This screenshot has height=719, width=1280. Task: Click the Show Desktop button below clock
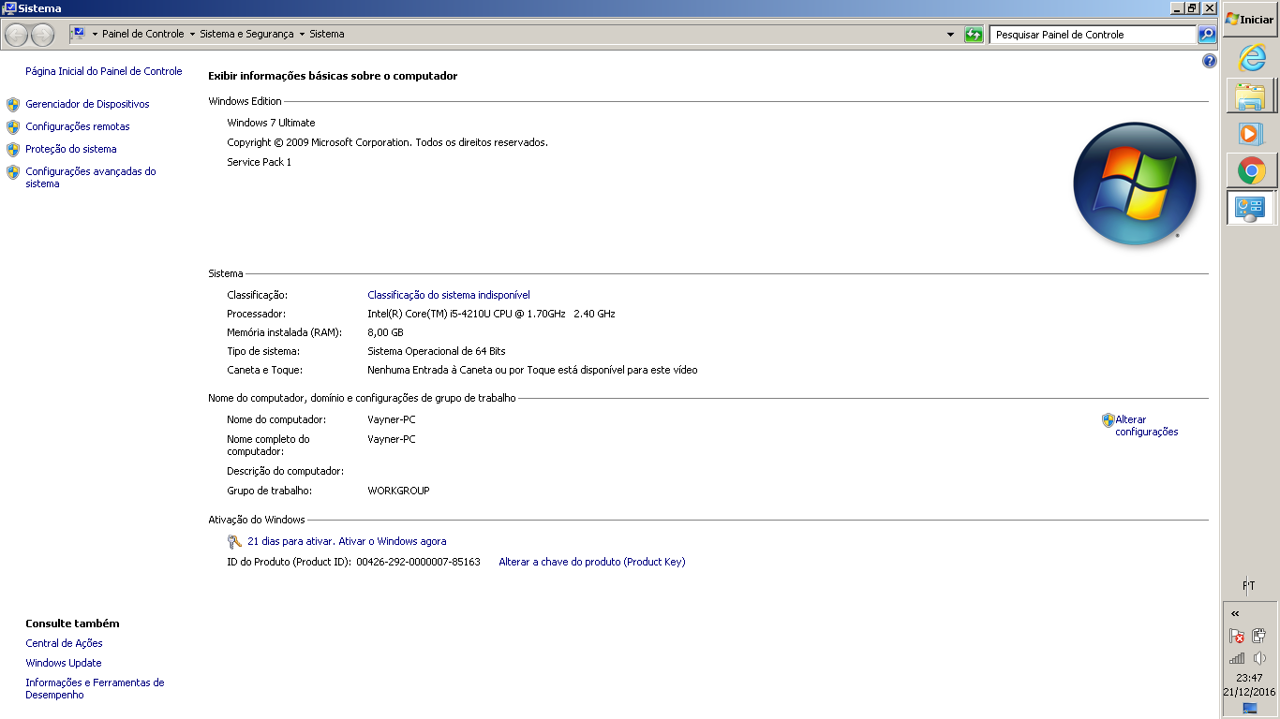pos(1250,709)
